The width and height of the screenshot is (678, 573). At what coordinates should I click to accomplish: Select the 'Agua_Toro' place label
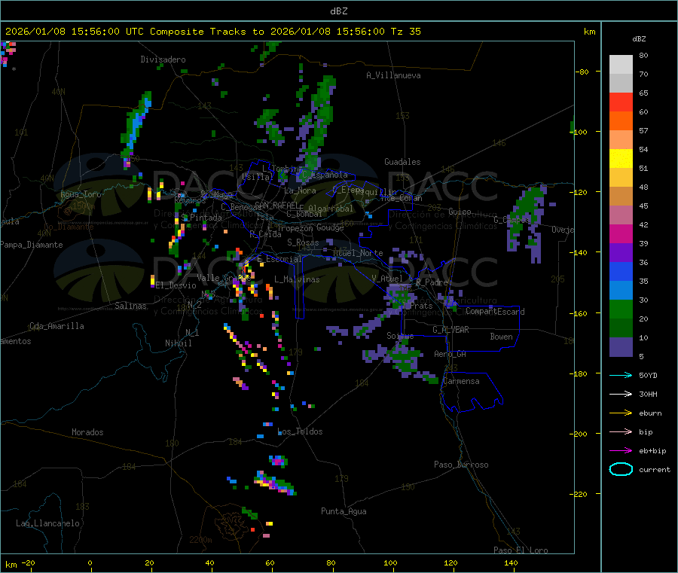coord(81,194)
